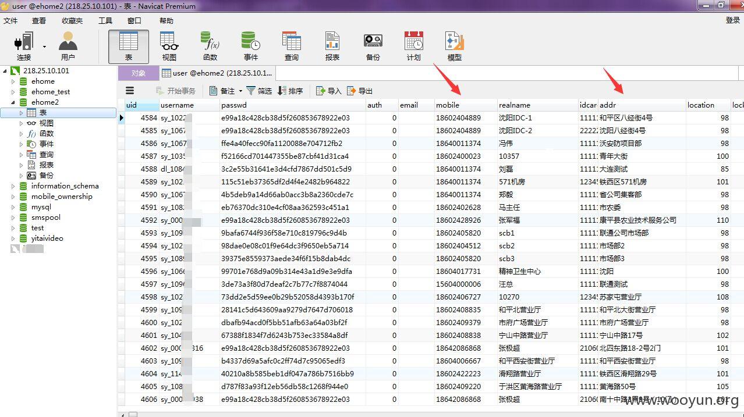Open the 连接 connection tool
Viewport: 744px width, 417px height.
[24, 47]
